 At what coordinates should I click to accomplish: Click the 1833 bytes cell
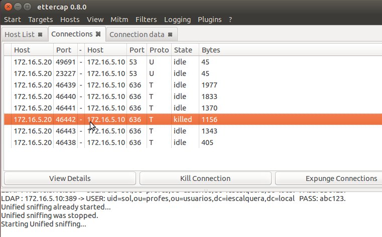click(x=209, y=96)
